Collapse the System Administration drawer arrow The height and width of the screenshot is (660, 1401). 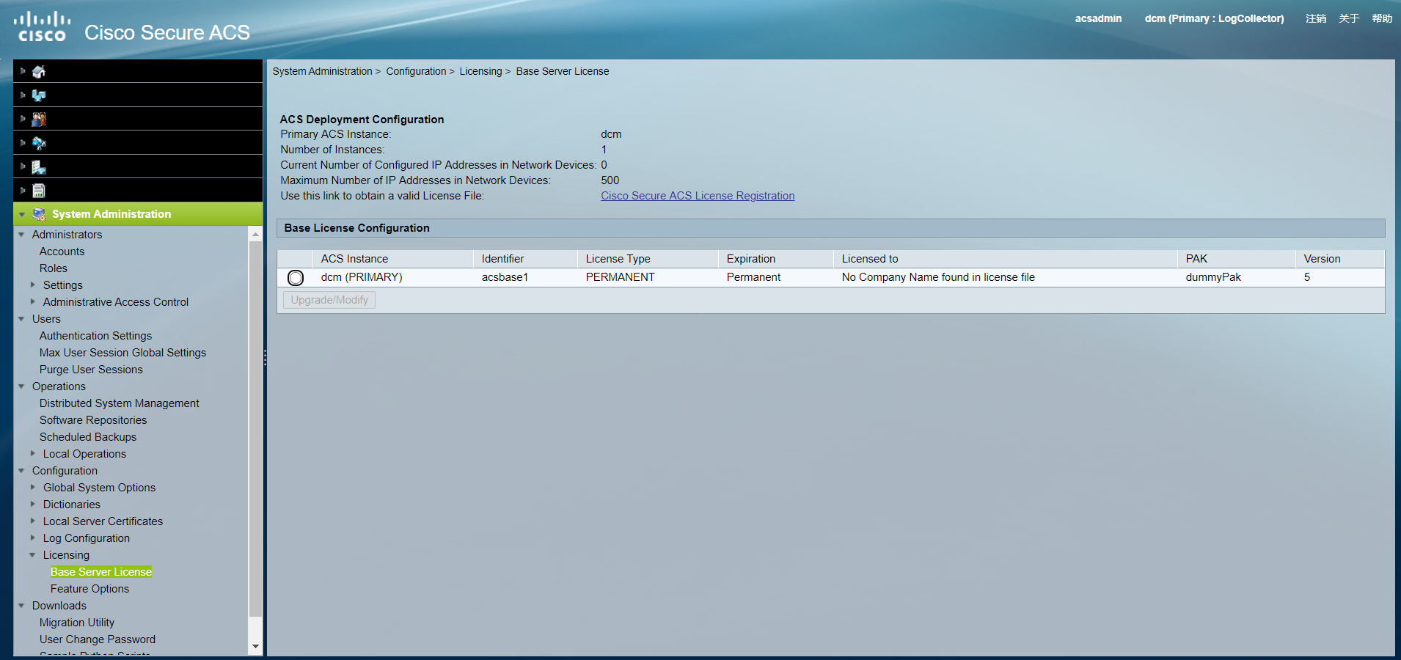(22, 214)
